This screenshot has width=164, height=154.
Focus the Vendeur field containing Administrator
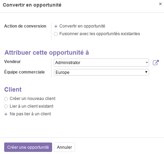101,62
